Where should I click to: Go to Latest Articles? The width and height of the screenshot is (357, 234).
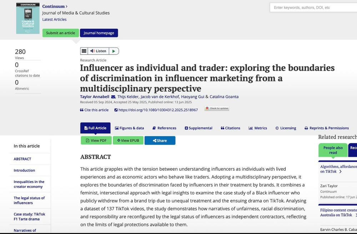(x=54, y=19)
